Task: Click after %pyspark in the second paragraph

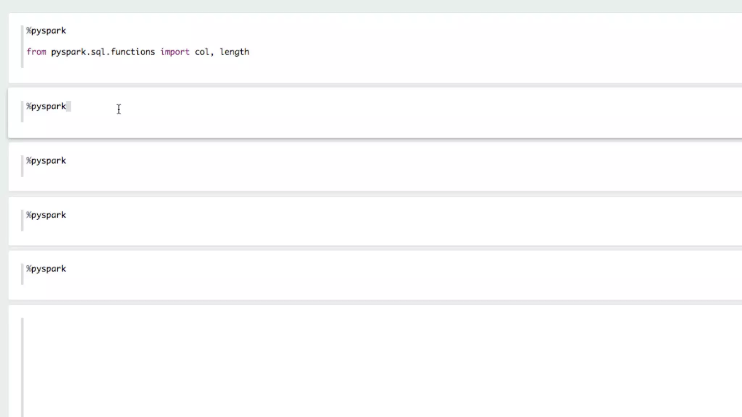Action: tap(69, 106)
